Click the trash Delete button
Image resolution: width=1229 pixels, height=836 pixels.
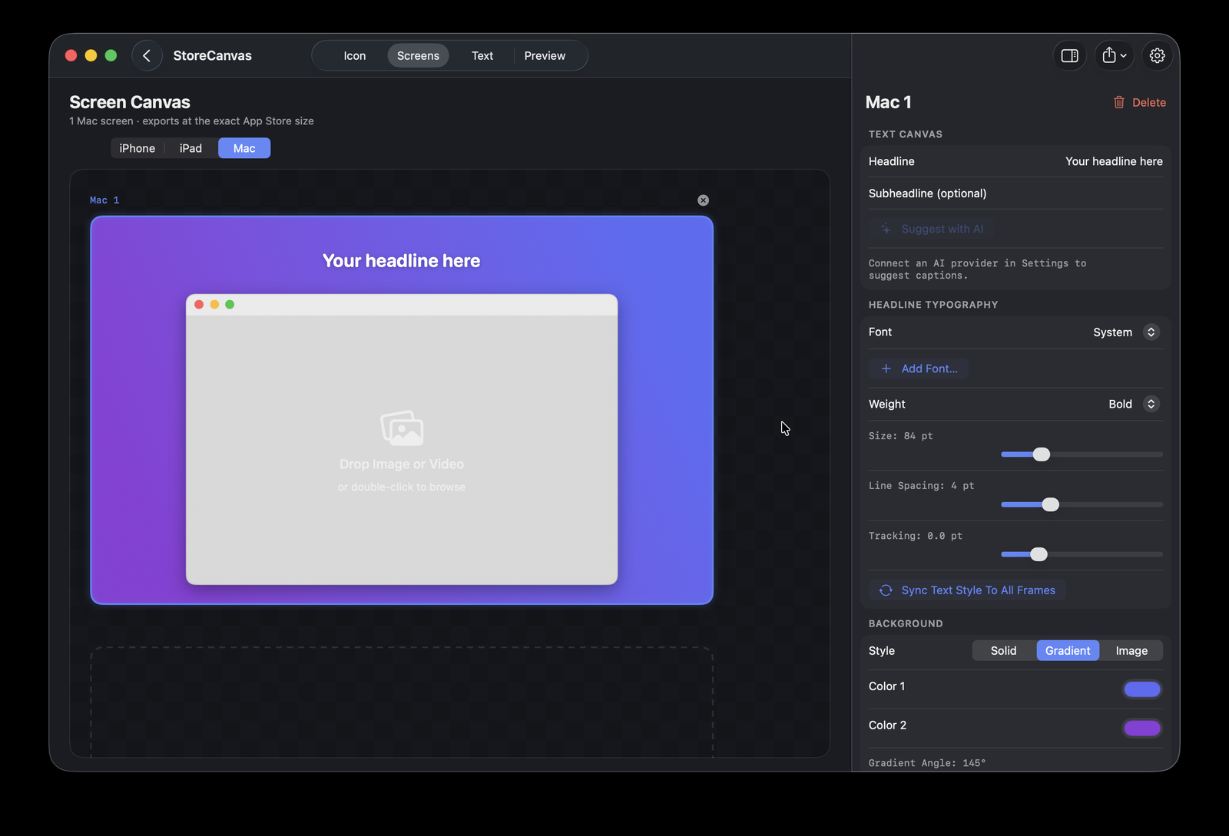click(1139, 102)
